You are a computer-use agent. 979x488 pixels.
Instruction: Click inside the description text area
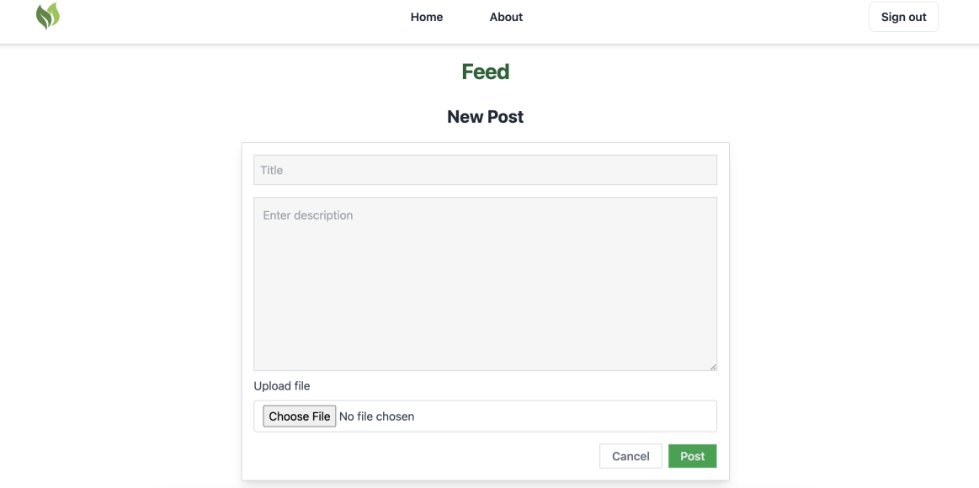[485, 284]
